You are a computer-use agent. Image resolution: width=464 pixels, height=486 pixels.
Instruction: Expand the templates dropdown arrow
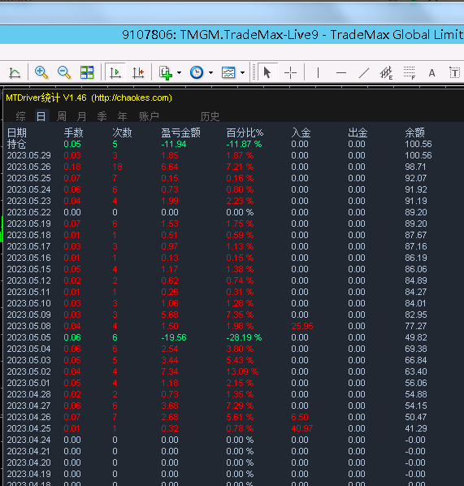tap(242, 73)
